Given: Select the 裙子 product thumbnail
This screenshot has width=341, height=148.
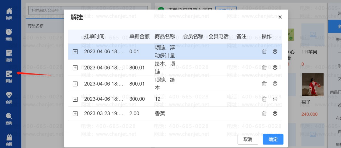Looking at the screenshot, I should tap(312, 85).
